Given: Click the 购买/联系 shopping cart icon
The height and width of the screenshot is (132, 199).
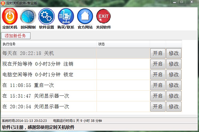Looking at the screenshot, I should tap(66, 16).
